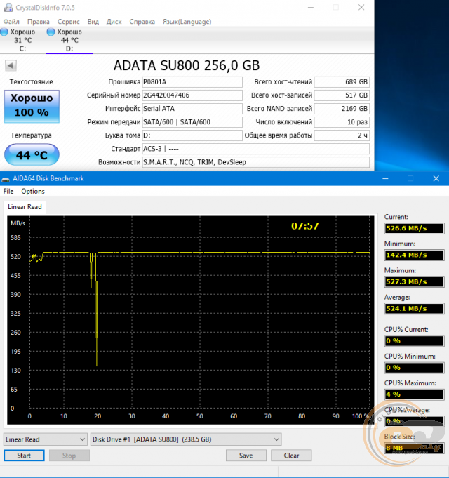Click the Current speed value 526.6 MB/s
449x478 pixels.
click(x=415, y=228)
